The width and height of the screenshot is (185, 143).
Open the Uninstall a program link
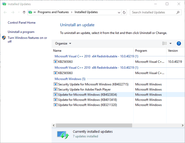(x=21, y=32)
